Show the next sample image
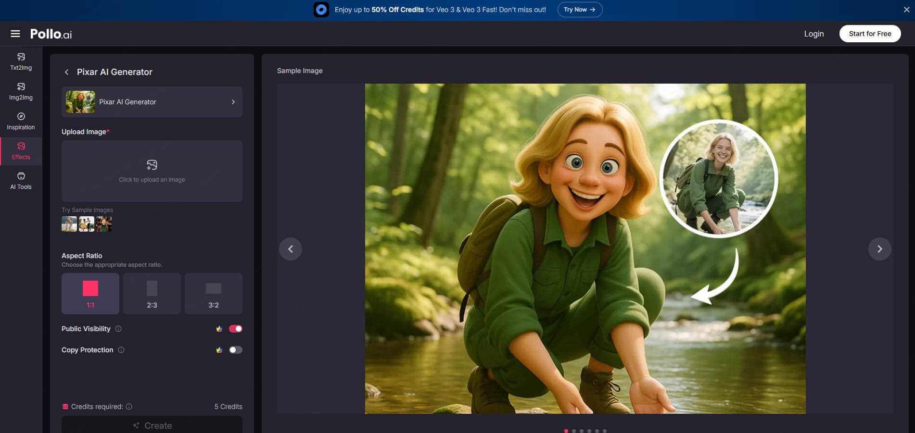The height and width of the screenshot is (433, 915). pyautogui.click(x=880, y=248)
